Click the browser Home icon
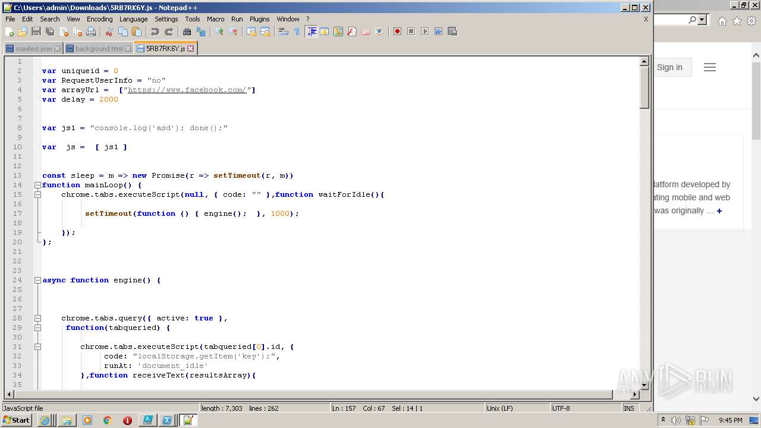 pos(722,21)
